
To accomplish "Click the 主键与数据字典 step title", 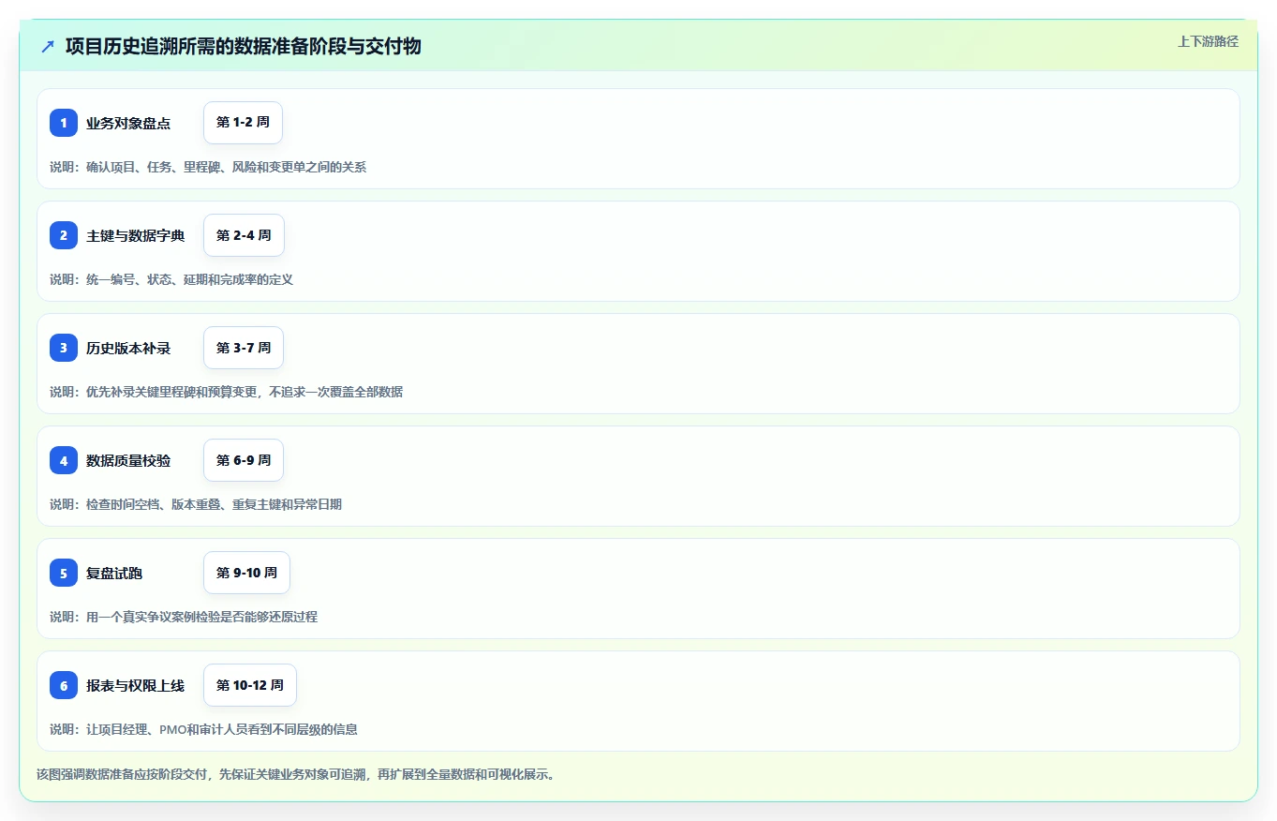I will (136, 235).
